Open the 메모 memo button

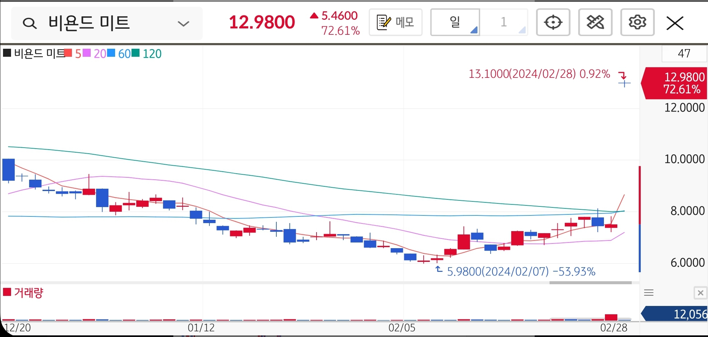pos(395,22)
